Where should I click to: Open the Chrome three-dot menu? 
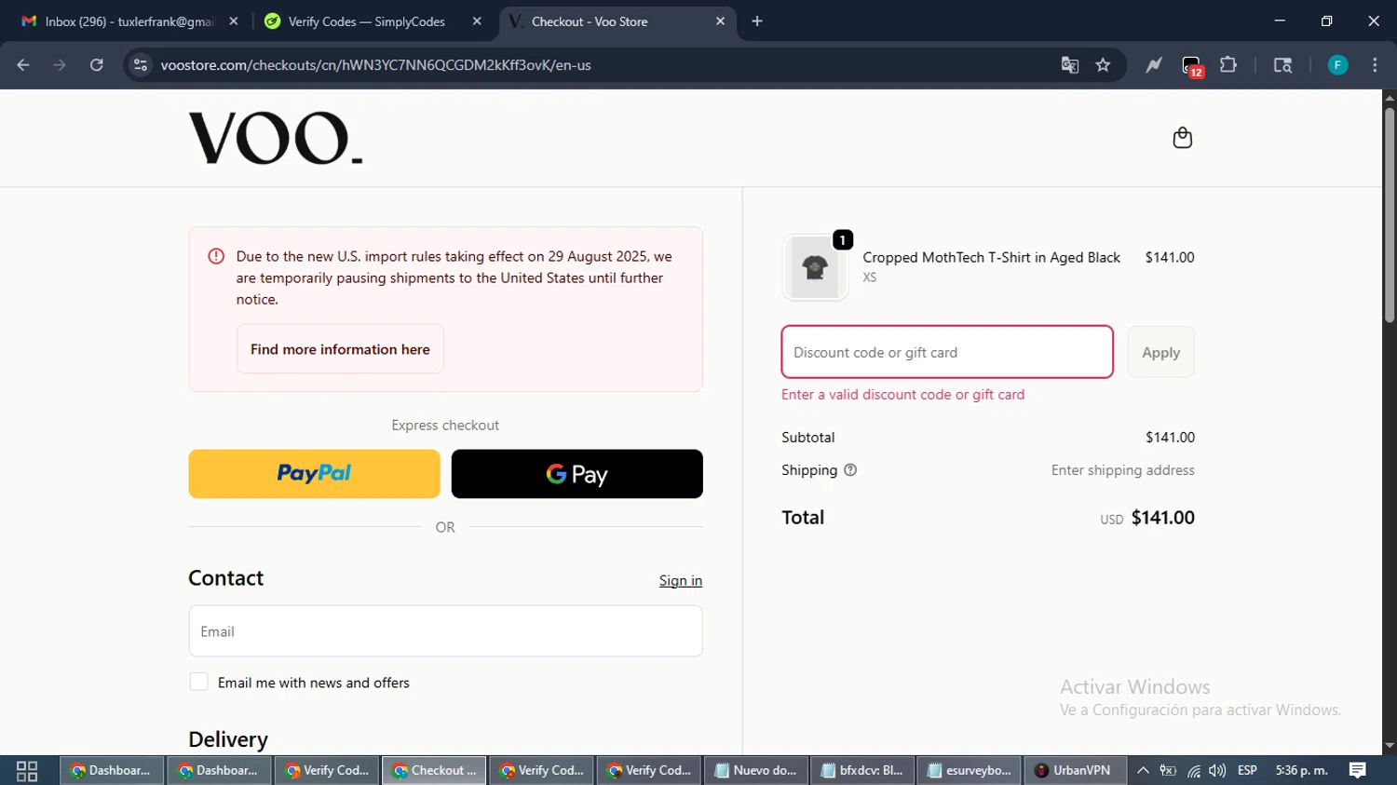click(1375, 65)
